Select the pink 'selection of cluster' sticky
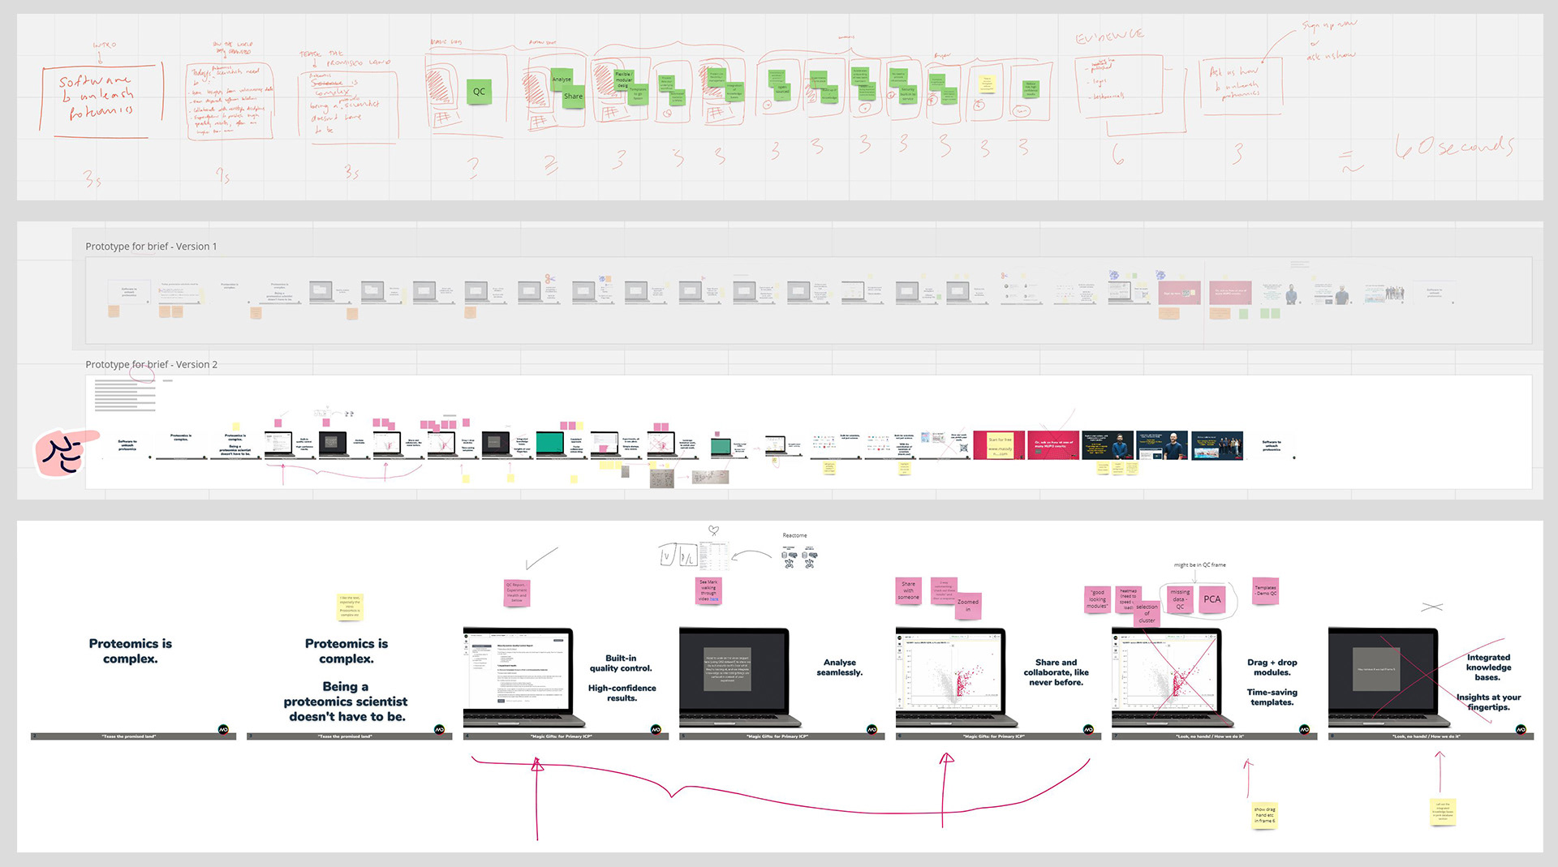This screenshot has width=1558, height=867. pyautogui.click(x=1147, y=614)
